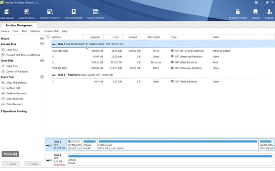This screenshot has height=171, width=275.
Task: Sort by the Status column header
Action: [x=243, y=37]
